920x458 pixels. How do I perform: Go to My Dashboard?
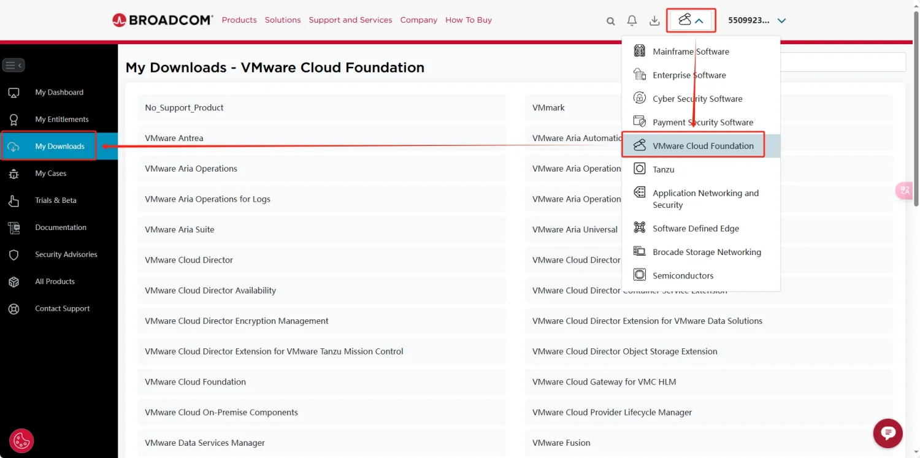coord(59,93)
